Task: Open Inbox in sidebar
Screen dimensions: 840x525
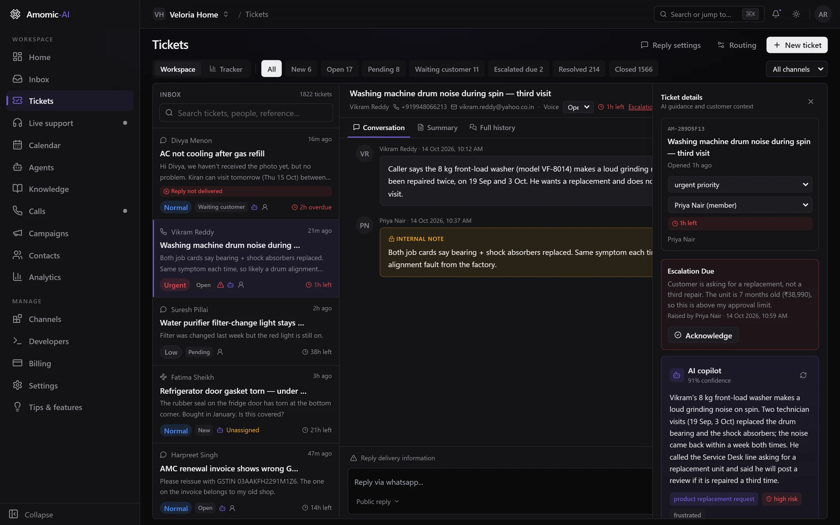Action: tap(70, 79)
